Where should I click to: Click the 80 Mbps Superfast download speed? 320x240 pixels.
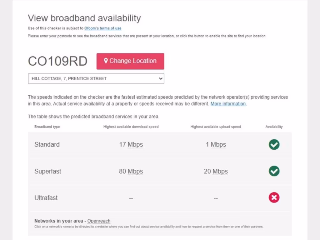coord(131,171)
